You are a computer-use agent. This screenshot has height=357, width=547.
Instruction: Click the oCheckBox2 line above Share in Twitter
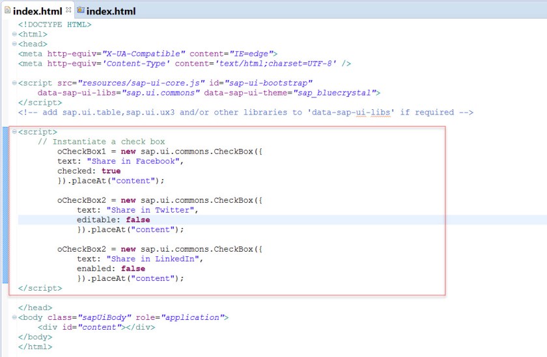(x=160, y=200)
